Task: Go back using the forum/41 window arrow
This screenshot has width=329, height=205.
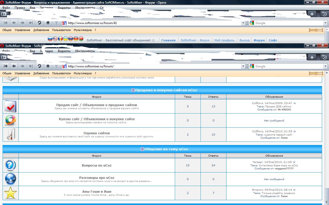Action: click(x=14, y=23)
